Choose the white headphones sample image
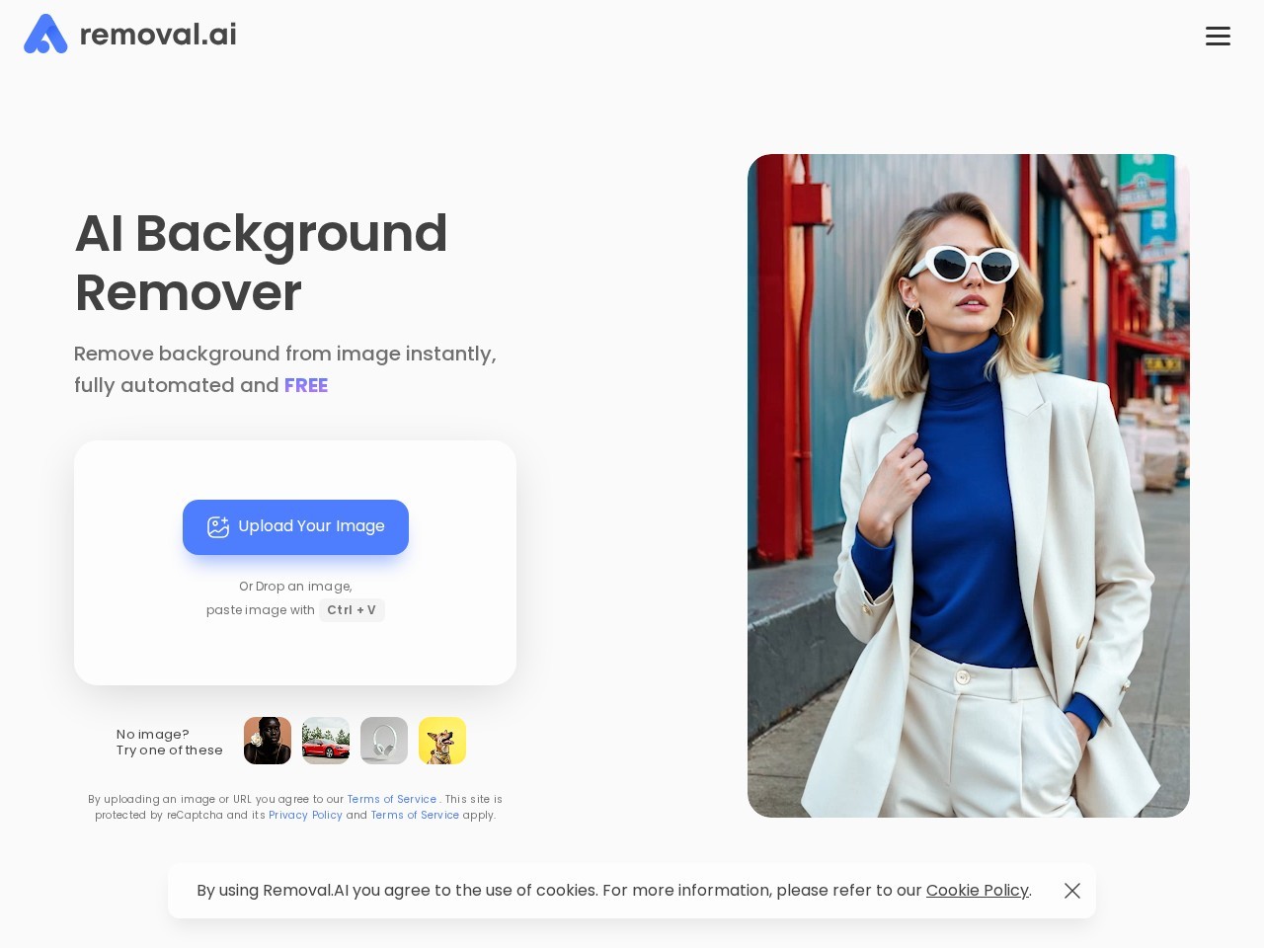Viewport: 1264px width, 948px height. coord(384,741)
